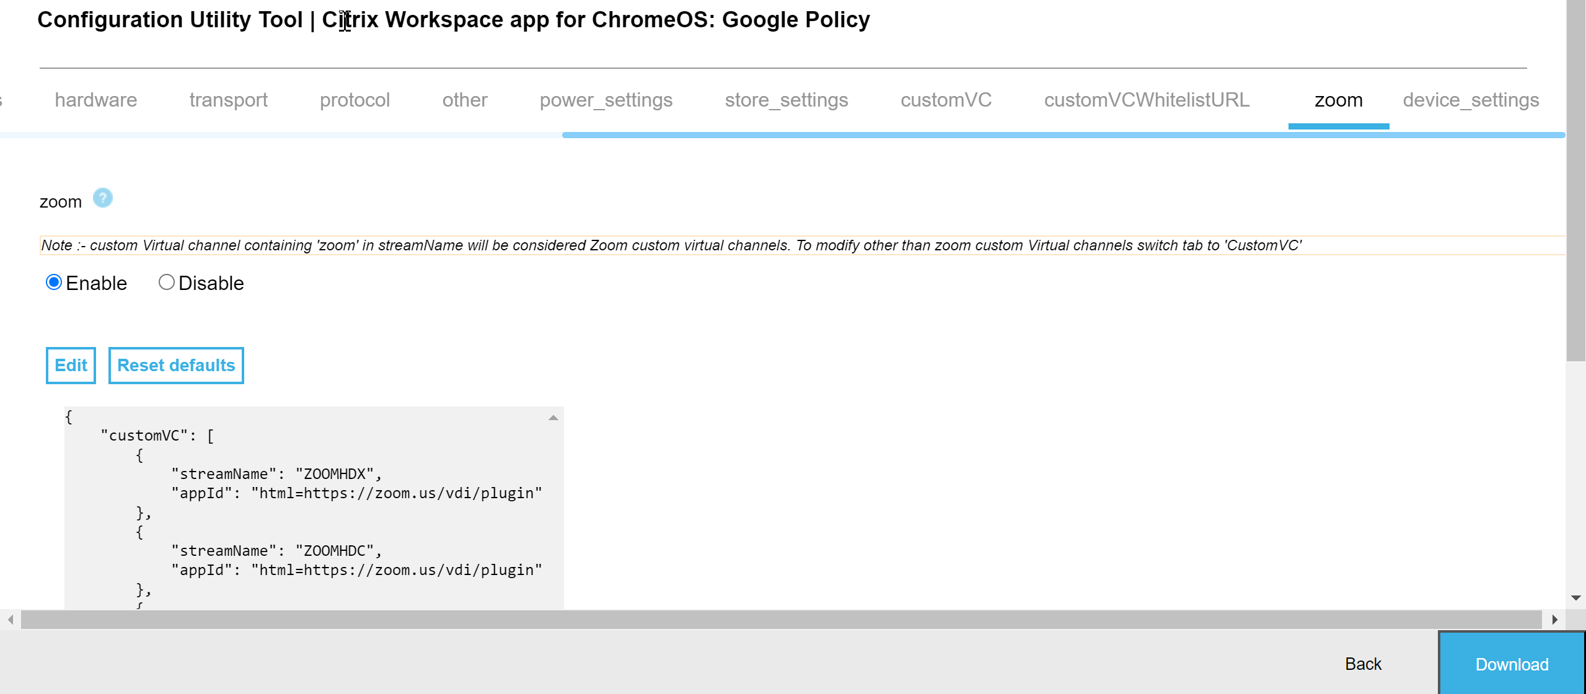Click JSON box scroll-up arrow
This screenshot has height=694, width=1586.
coord(553,418)
